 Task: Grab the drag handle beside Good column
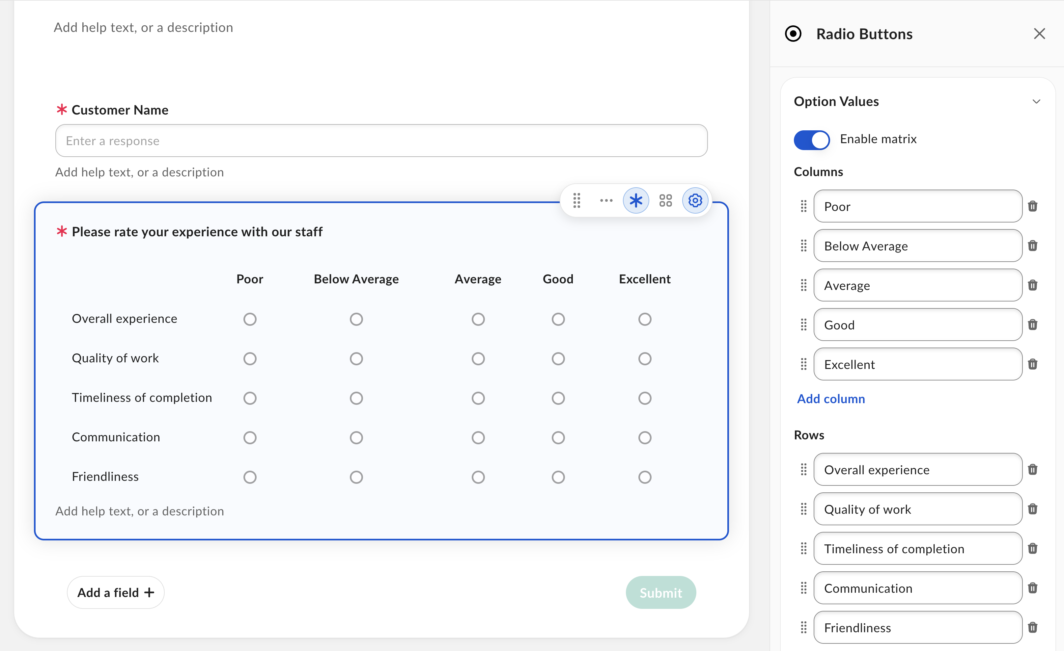[803, 325]
